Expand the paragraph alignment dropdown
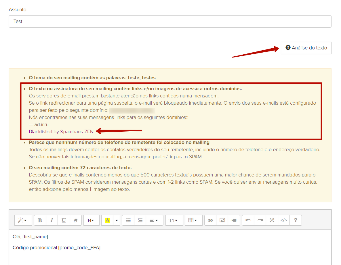The width and height of the screenshot is (341, 265). tap(154, 220)
